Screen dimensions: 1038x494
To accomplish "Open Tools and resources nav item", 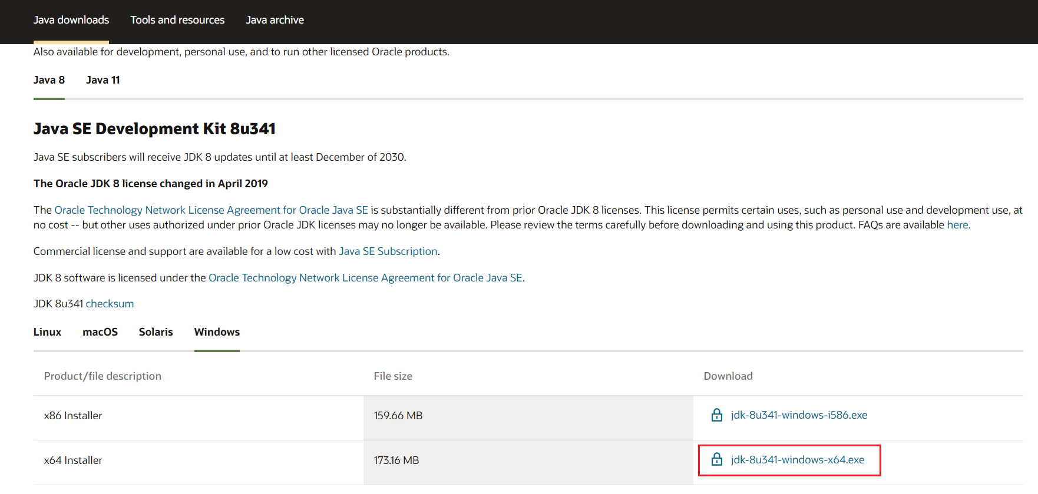I will pos(177,20).
